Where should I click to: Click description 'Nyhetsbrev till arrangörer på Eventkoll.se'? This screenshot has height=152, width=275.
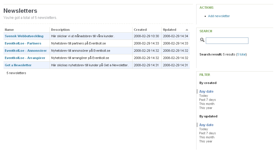pos(80,58)
